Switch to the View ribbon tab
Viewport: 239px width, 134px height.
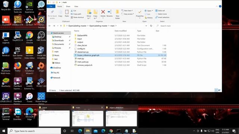[x=76, y=6]
